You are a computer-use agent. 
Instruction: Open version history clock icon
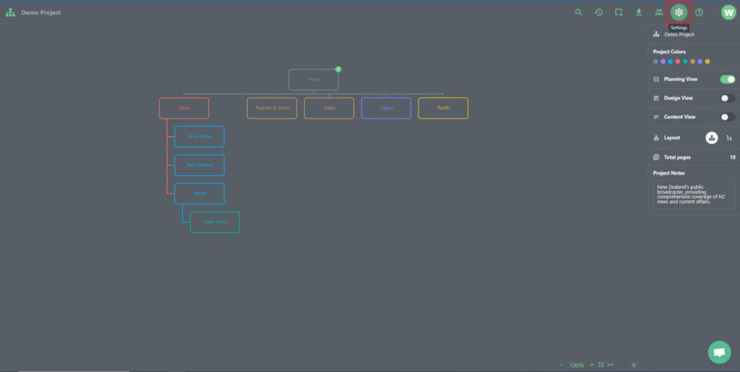[598, 12]
